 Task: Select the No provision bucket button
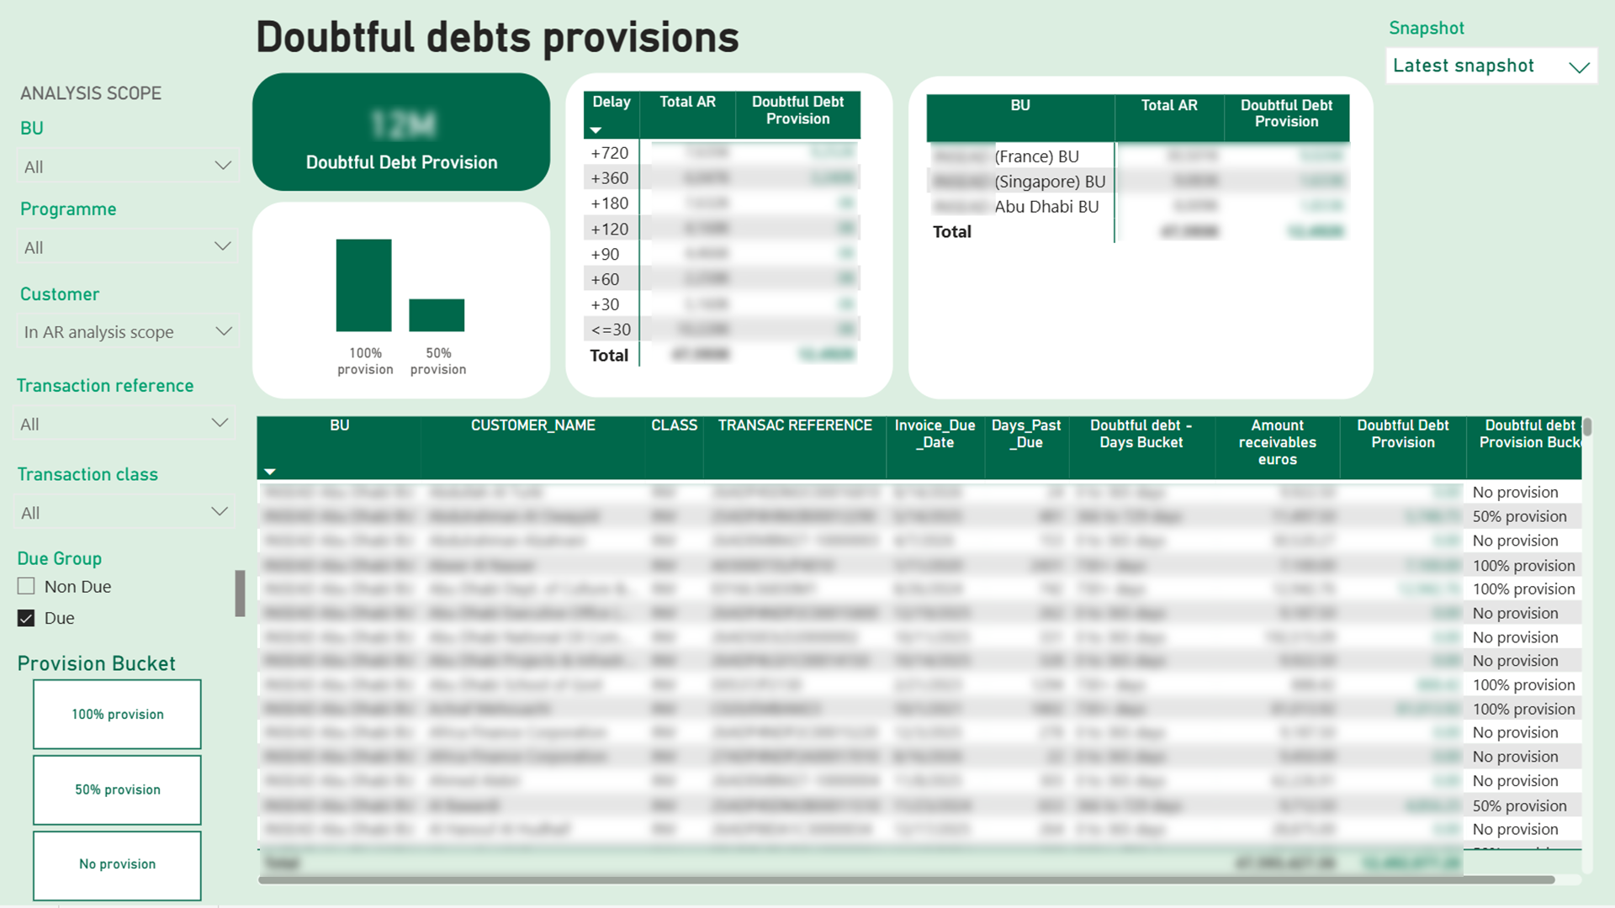click(117, 864)
